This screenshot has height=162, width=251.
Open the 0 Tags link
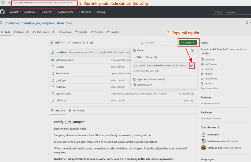(x=88, y=43)
